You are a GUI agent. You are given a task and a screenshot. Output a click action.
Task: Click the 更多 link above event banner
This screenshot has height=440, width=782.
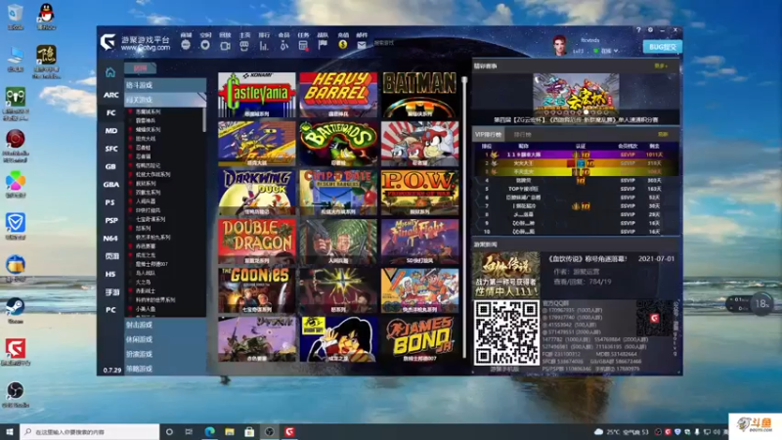point(661,66)
